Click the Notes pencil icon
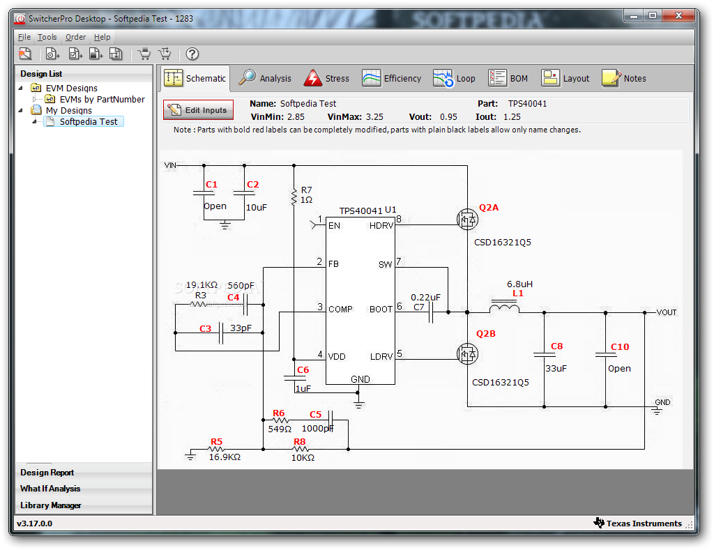Screen dimensions: 714x550 pos(612,78)
